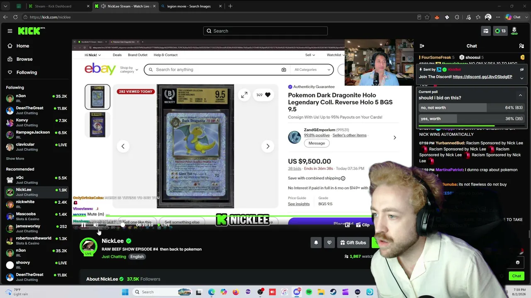Open File Explorer from the taskbar
Image resolution: width=531 pixels, height=298 pixels.
point(321,292)
